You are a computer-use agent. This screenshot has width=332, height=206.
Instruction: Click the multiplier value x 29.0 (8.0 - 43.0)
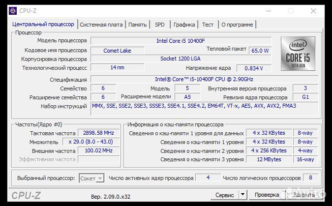91,142
